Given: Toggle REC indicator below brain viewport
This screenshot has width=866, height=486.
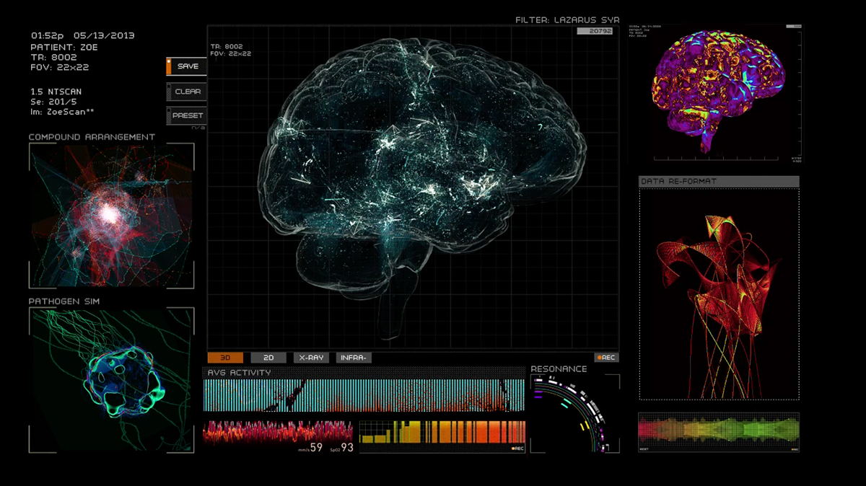Looking at the screenshot, I should point(606,358).
